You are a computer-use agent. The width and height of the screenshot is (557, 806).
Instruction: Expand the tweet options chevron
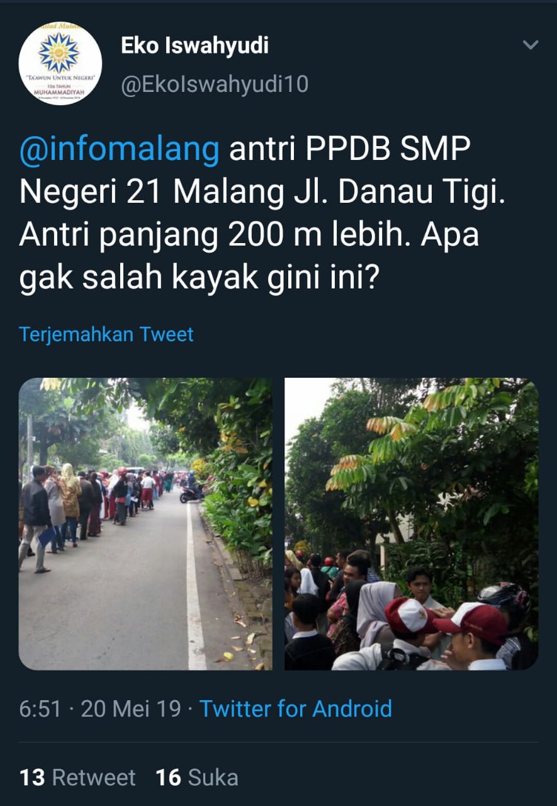click(x=531, y=45)
